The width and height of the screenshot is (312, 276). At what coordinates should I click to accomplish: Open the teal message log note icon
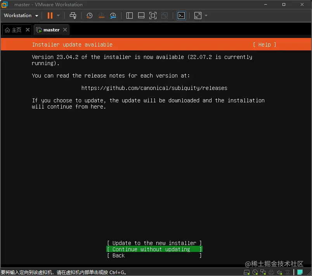[x=300, y=272]
